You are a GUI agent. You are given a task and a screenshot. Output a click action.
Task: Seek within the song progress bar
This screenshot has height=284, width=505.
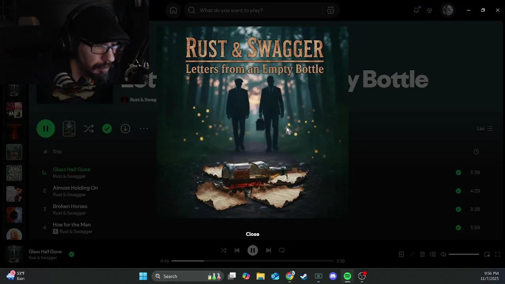pyautogui.click(x=252, y=261)
